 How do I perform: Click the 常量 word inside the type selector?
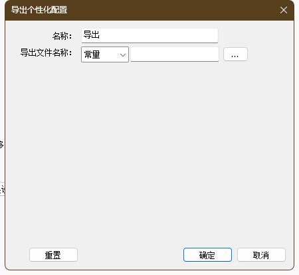[92, 54]
